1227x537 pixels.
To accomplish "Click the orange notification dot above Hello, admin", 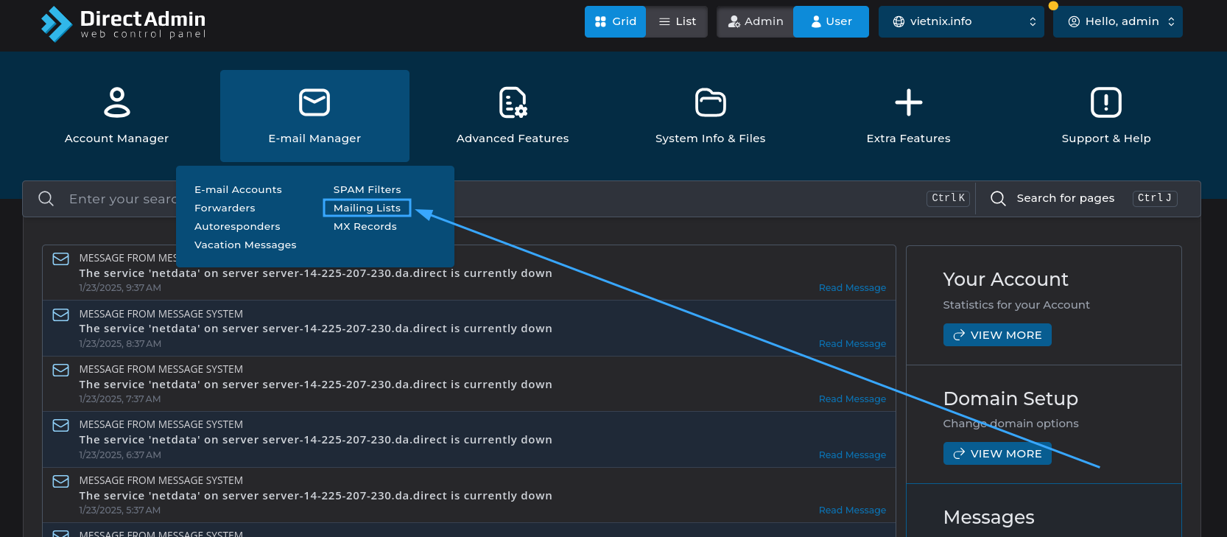I will pyautogui.click(x=1053, y=6).
